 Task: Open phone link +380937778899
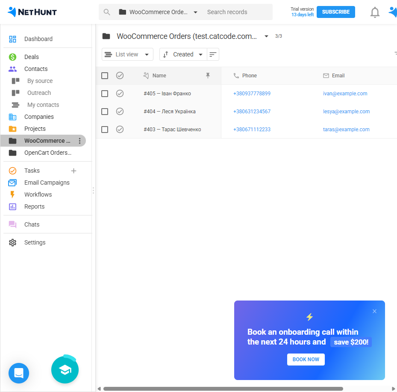[x=252, y=94]
